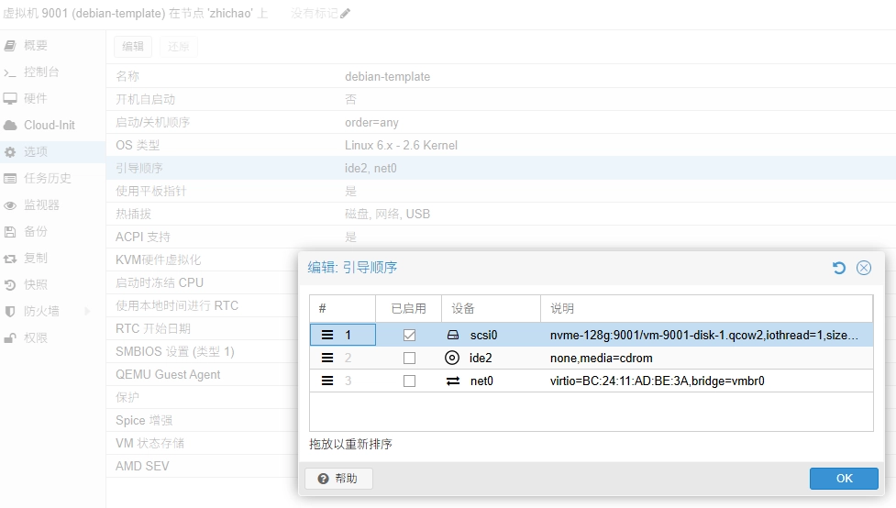The image size is (896, 508).
Task: Enable the ide2 boot device checkbox
Action: [x=409, y=358]
